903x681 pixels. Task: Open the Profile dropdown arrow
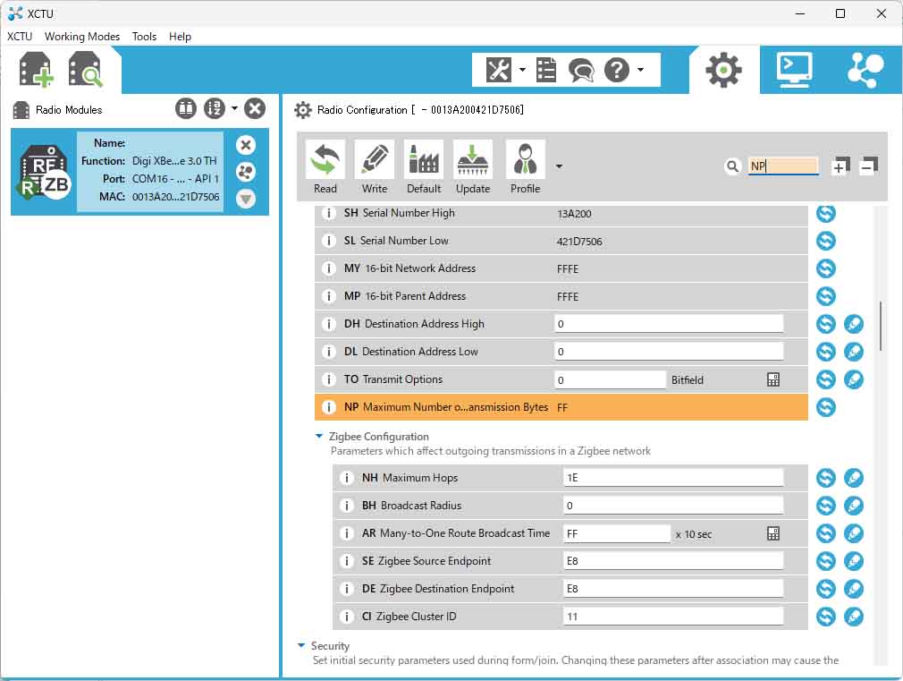pyautogui.click(x=559, y=166)
